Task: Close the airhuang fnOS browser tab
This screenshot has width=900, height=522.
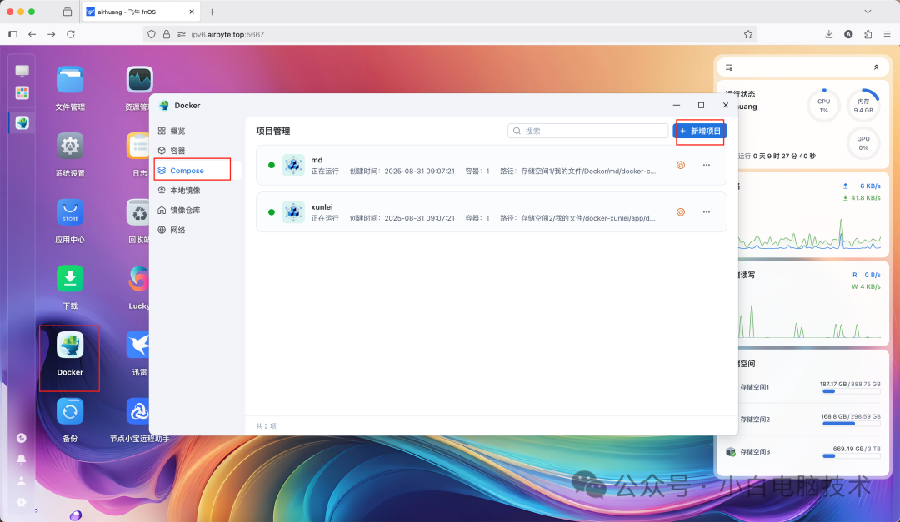Action: pyautogui.click(x=192, y=12)
